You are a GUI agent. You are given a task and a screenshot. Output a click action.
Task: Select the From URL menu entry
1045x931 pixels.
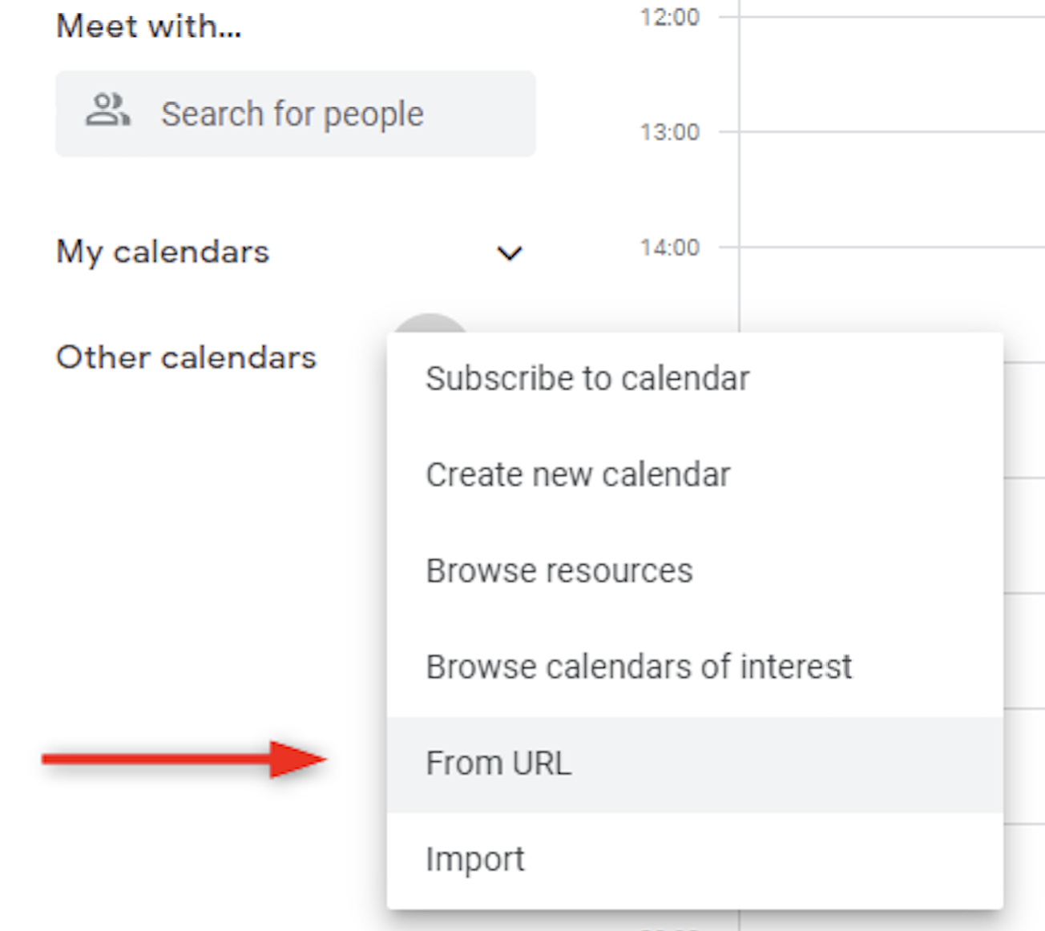[x=498, y=764]
